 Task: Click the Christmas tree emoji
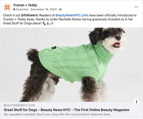click(x=48, y=23)
